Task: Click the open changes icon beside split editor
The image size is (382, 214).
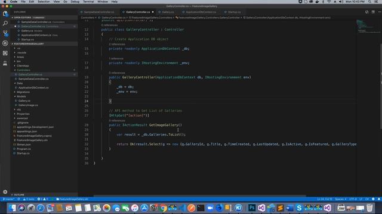Action: (x=366, y=12)
